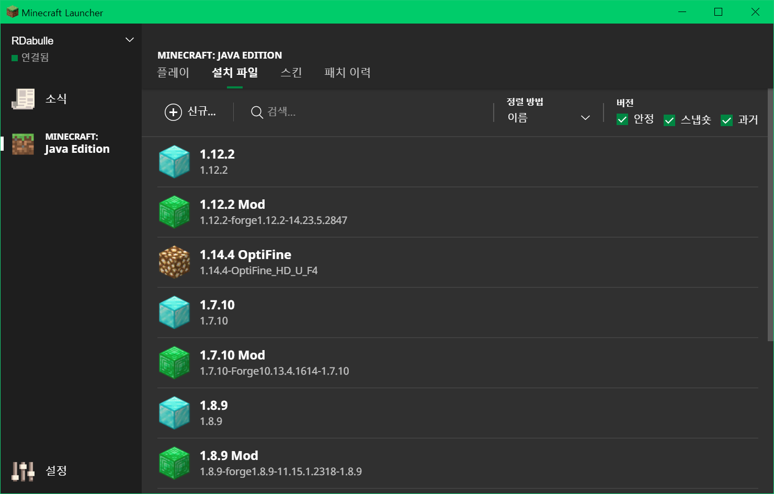Click version text 1.14.4-OptiFine_HD_U_F4
Viewport: 774px width, 494px height.
click(259, 271)
